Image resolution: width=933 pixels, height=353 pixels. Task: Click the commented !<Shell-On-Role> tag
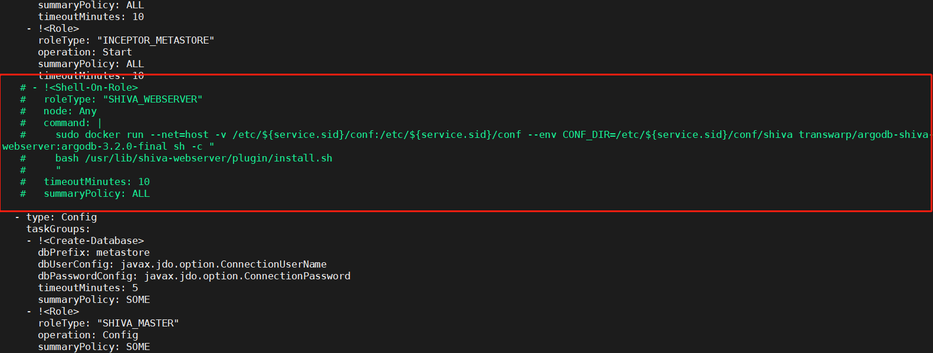[x=91, y=87]
